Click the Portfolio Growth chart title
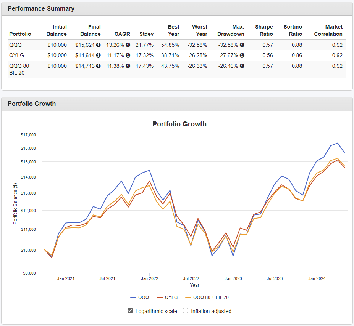This screenshot has height=326, width=354. [x=179, y=124]
